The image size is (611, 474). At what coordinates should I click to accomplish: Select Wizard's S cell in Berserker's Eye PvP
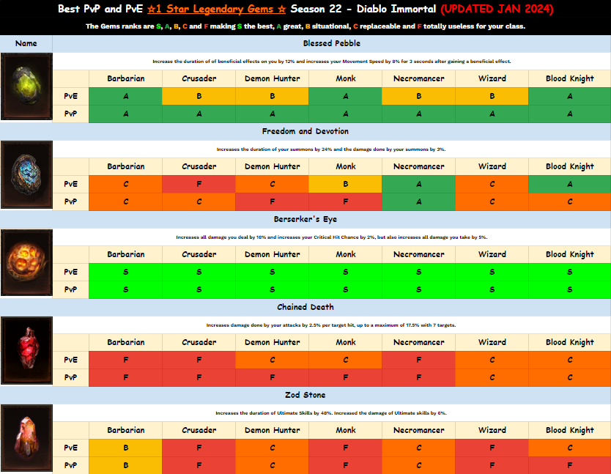pos(492,289)
